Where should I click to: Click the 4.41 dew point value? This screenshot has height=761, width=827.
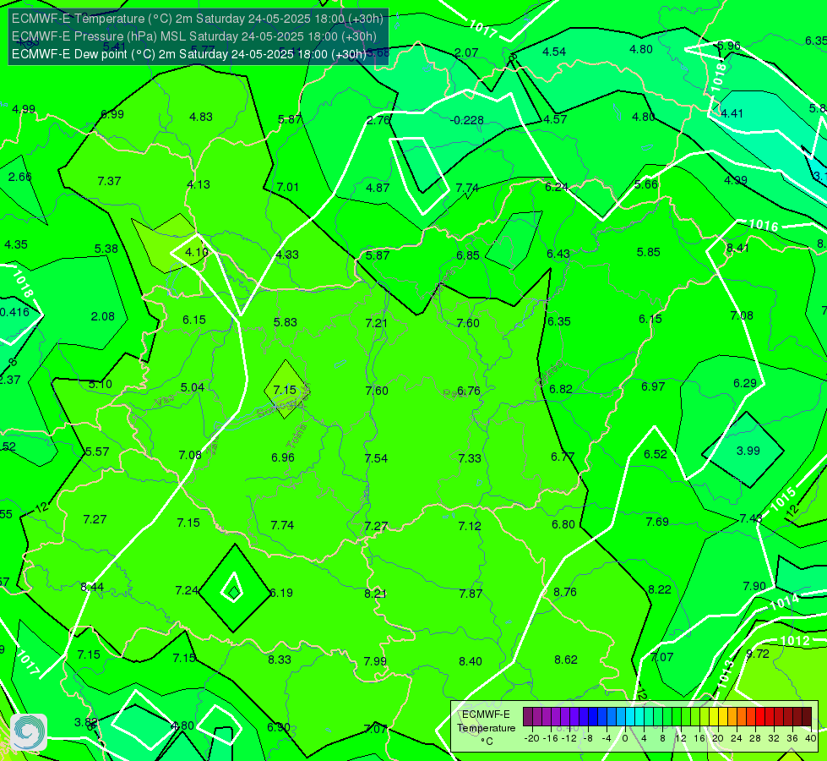coord(732,113)
